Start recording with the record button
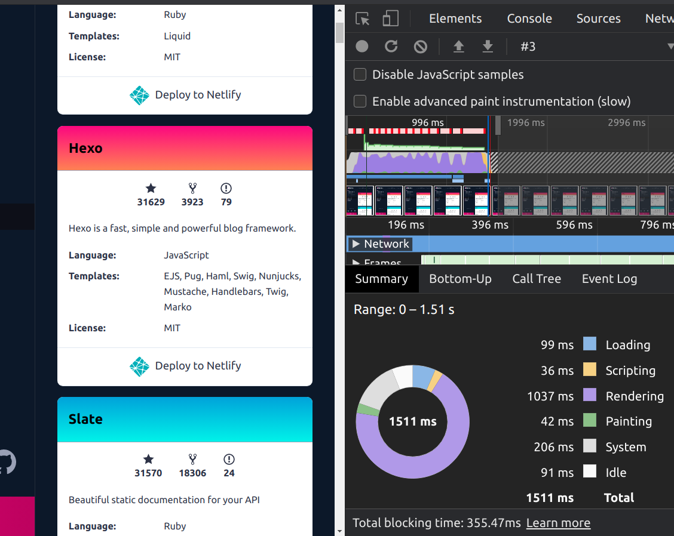The width and height of the screenshot is (674, 536). [362, 47]
